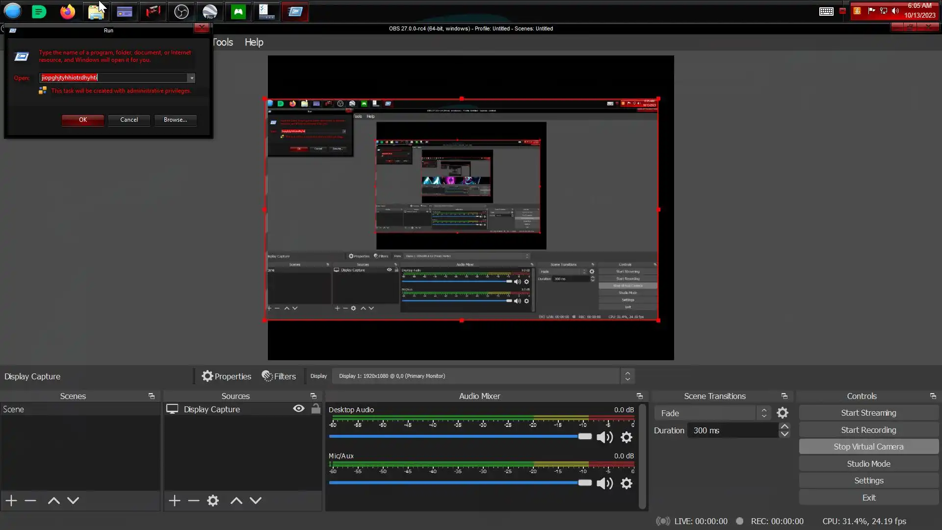
Task: Move selected source down in list
Action: (x=256, y=501)
